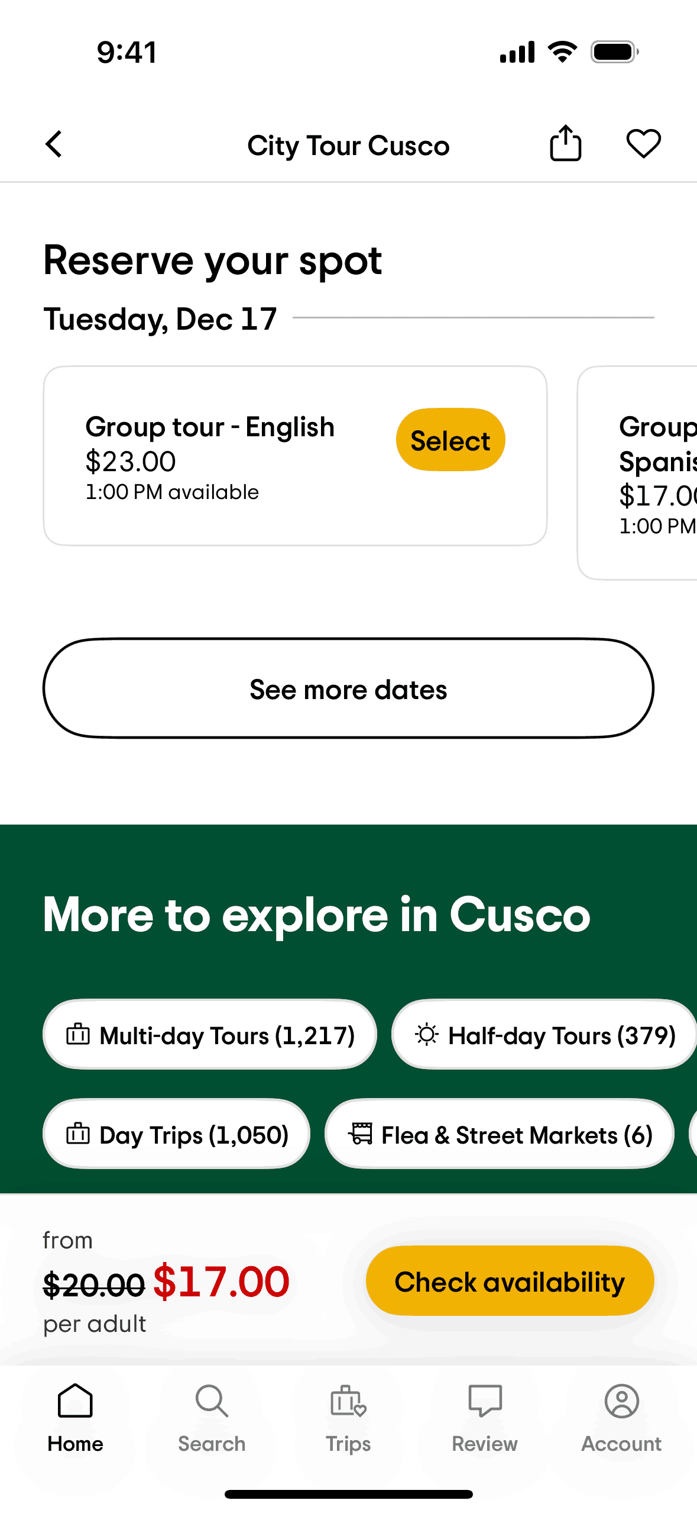Tap the discounted $17.00 price
Image resolution: width=697 pixels, height=1513 pixels.
[222, 1282]
